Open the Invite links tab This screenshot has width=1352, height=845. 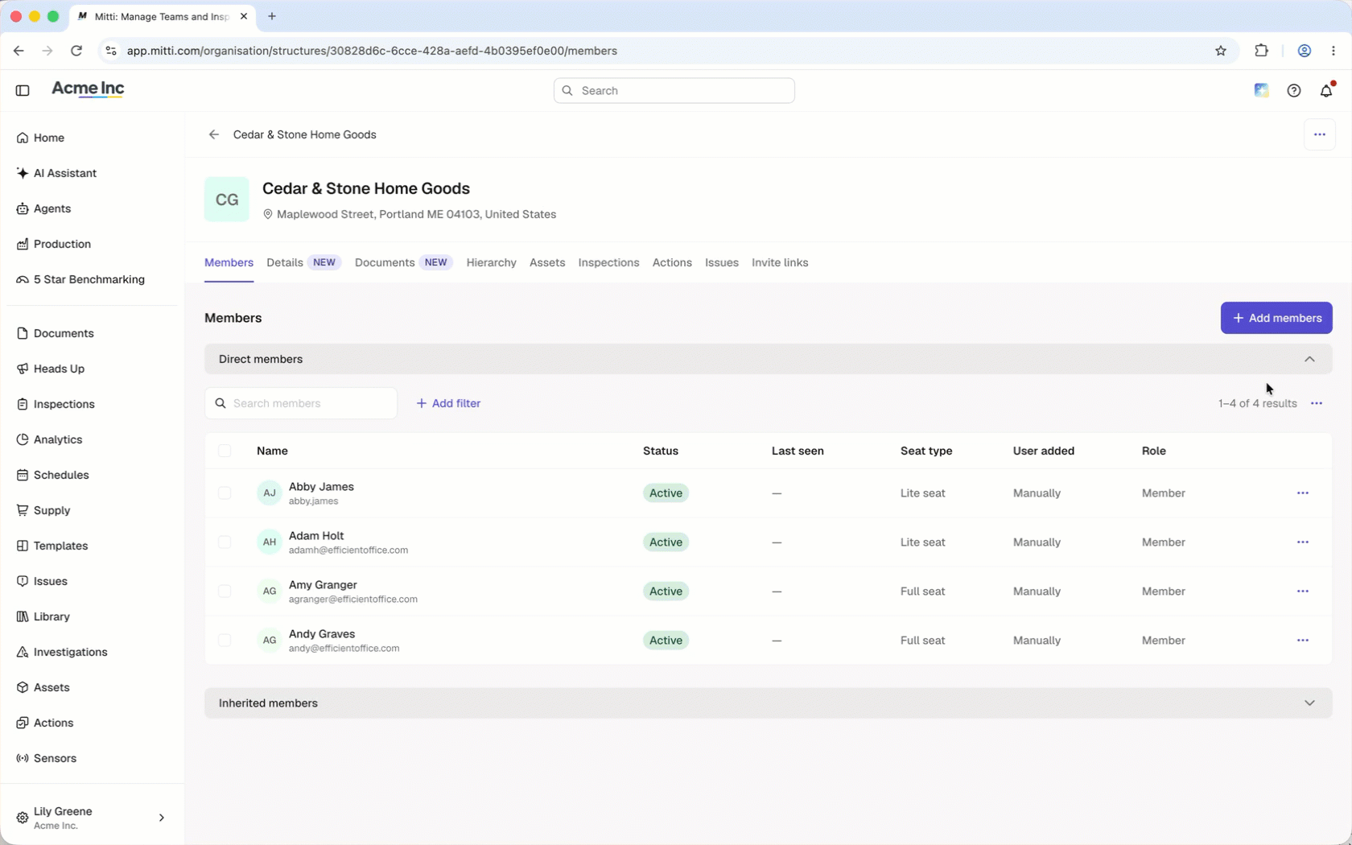(780, 262)
